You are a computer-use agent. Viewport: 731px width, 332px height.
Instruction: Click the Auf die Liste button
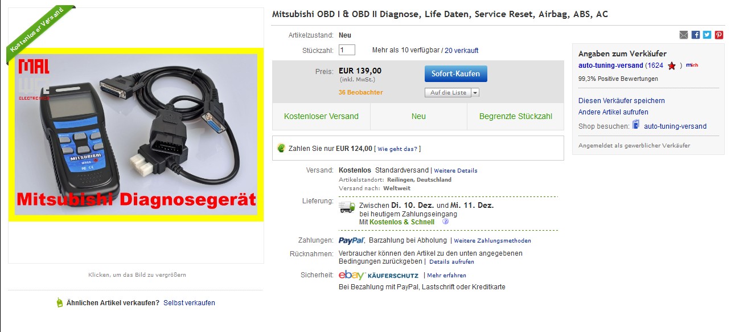coord(448,93)
